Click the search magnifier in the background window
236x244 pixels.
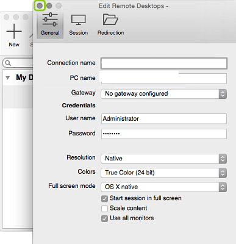click(x=8, y=63)
